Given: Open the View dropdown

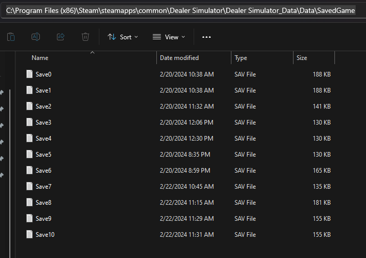Looking at the screenshot, I should 169,37.
